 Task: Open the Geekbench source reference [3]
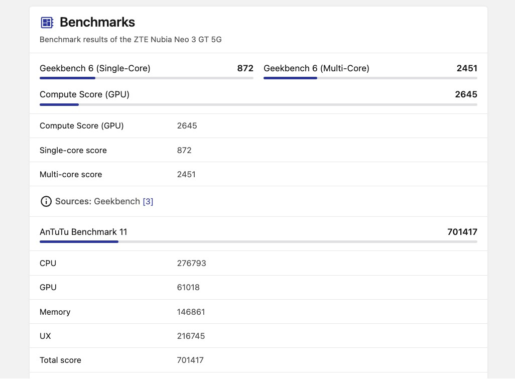(148, 201)
